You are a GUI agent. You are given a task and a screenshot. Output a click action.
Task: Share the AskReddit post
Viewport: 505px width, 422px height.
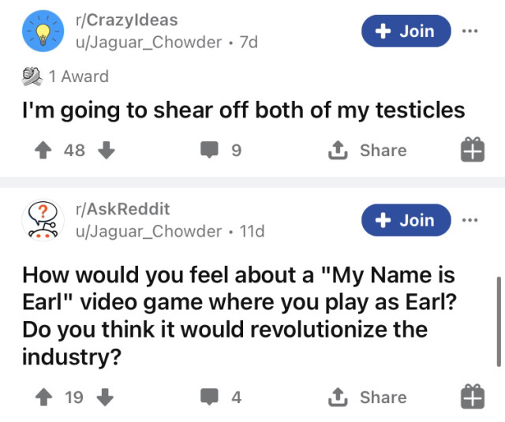pos(368,397)
